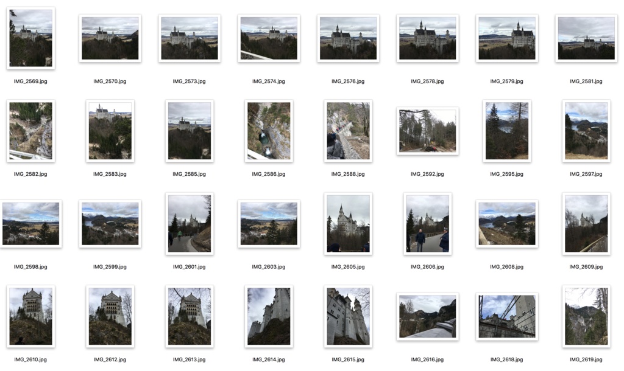624x371 pixels.
Task: Click the label IMG_2612.jpg
Action: (110, 359)
